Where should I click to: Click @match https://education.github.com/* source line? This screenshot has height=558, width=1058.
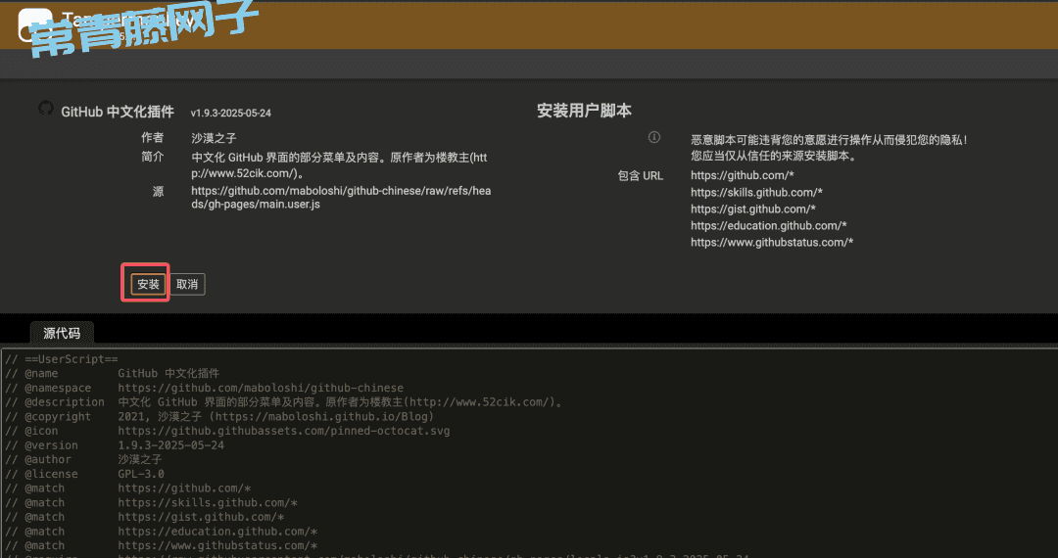tap(162, 532)
